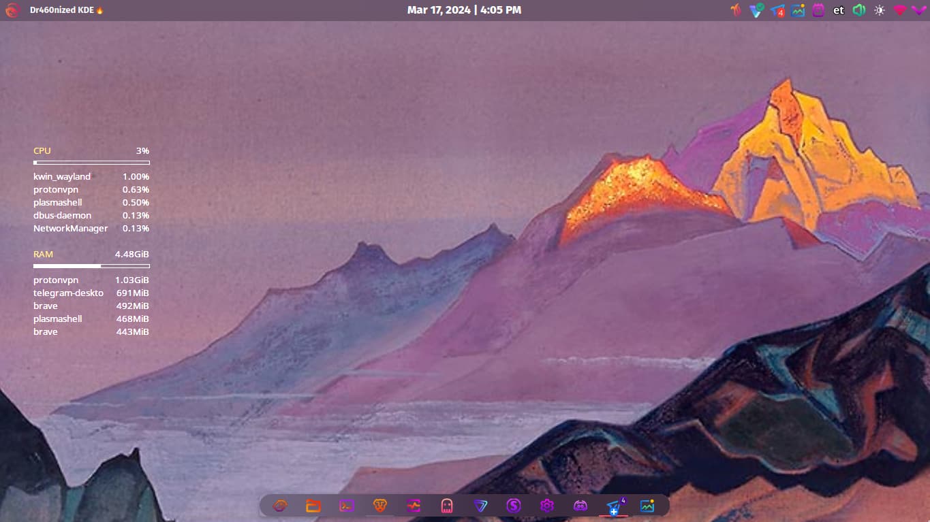Select the NetworkManager process row
The width and height of the screenshot is (930, 522).
click(x=91, y=228)
